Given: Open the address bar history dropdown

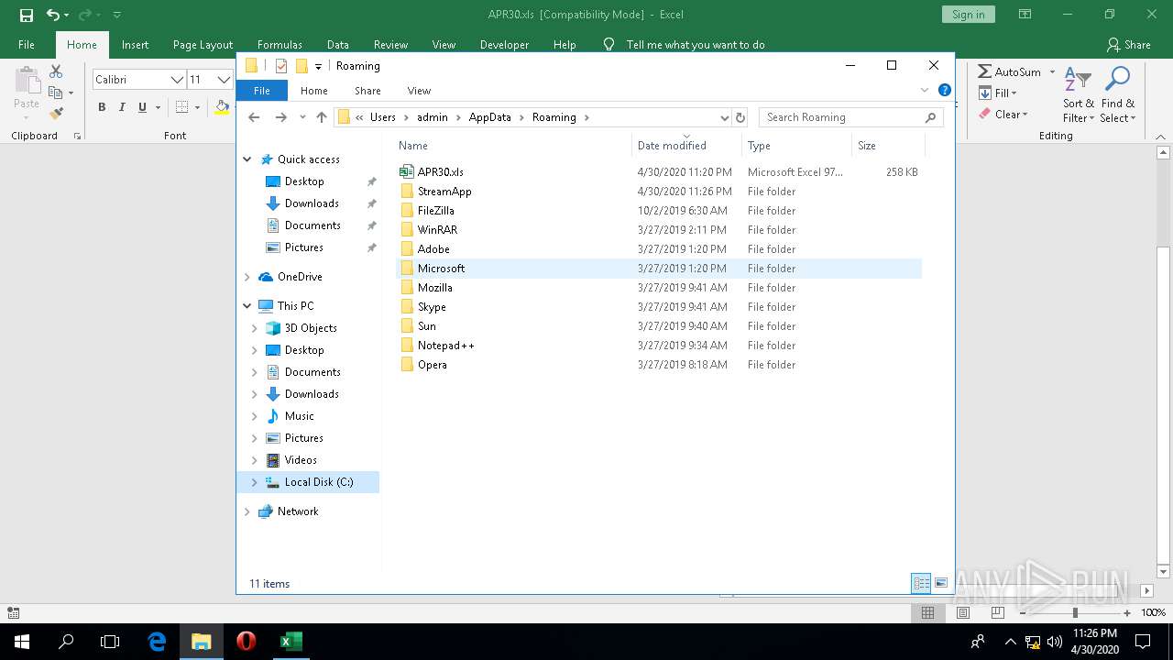Looking at the screenshot, I should (x=724, y=117).
